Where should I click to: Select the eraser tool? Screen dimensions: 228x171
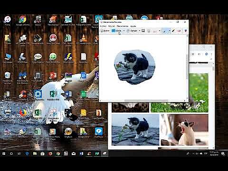click(x=179, y=31)
